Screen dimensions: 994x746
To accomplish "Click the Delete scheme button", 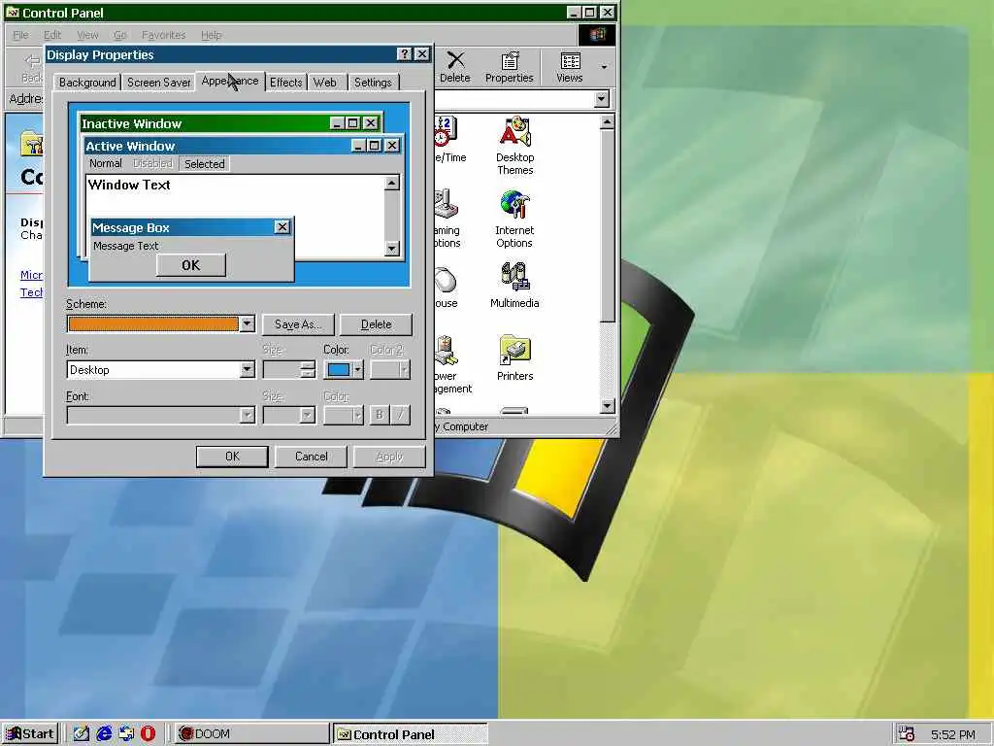I will [x=376, y=324].
